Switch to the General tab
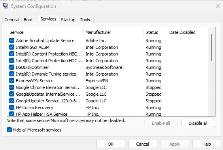Screen dimensions: 223x150 click(x=12, y=20)
